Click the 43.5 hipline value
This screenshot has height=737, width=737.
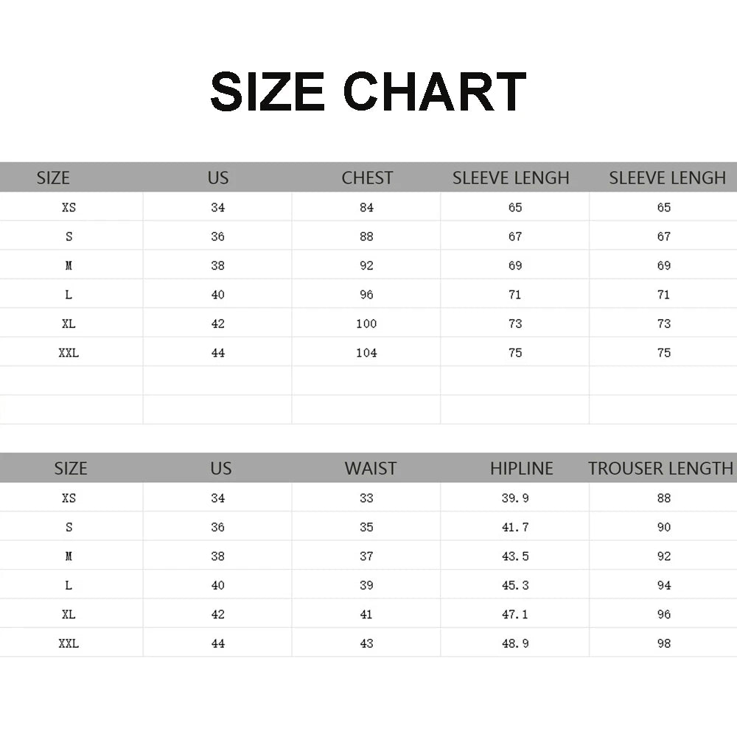pos(515,556)
